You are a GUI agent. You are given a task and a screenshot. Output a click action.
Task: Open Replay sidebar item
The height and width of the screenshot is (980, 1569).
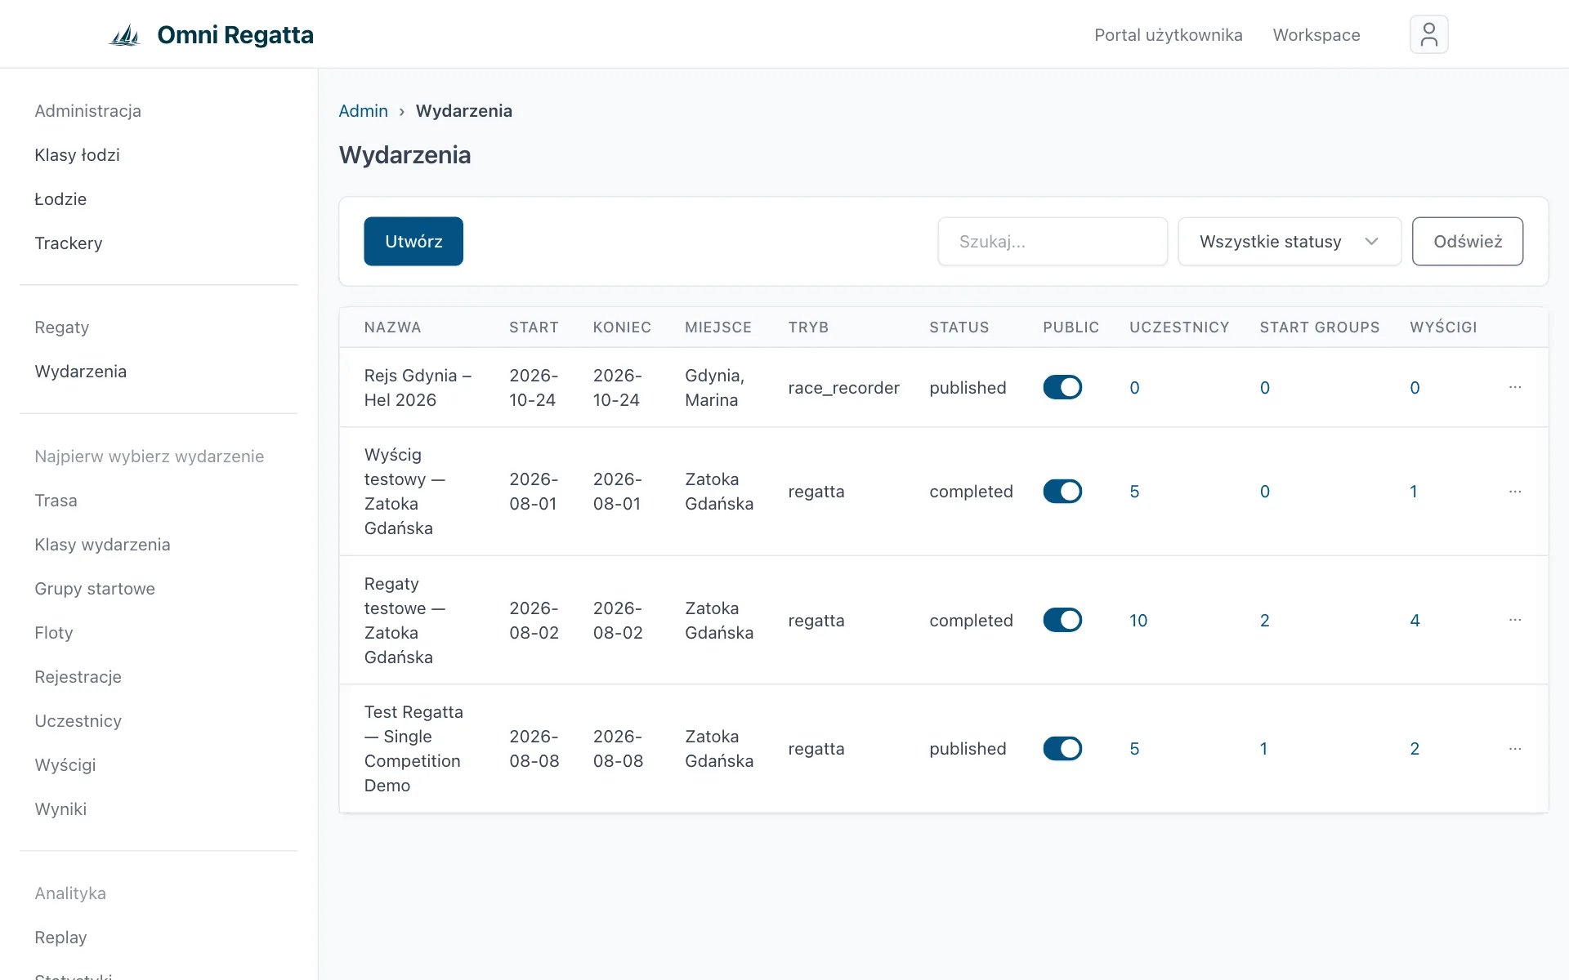[x=60, y=938]
